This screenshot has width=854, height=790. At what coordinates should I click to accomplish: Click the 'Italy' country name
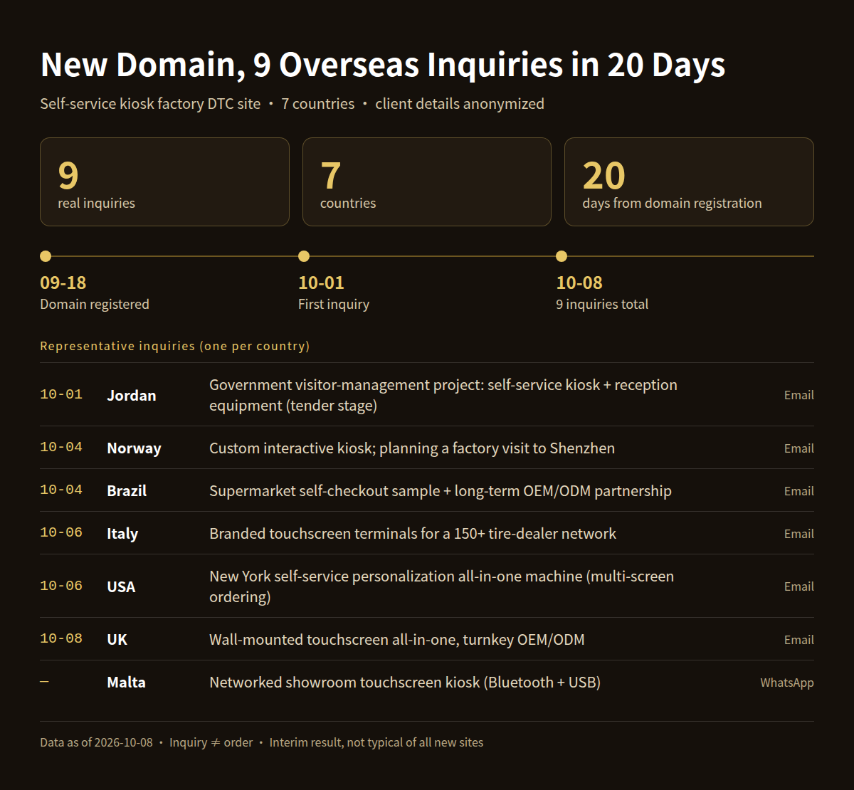[122, 534]
